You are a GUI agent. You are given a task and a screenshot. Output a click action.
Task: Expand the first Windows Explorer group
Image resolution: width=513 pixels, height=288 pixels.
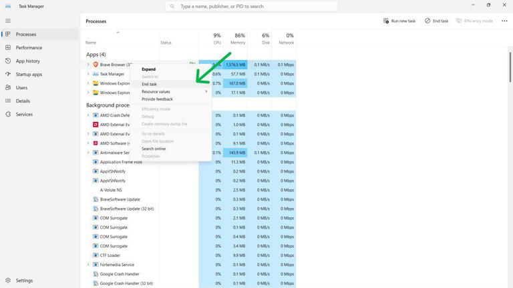click(88, 83)
